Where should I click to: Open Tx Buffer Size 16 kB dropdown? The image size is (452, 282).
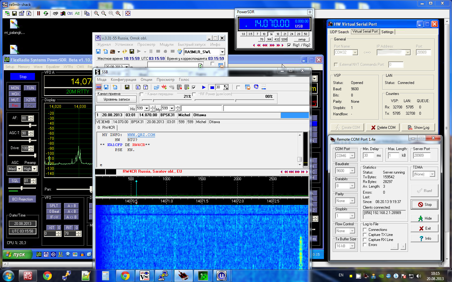tap(352, 246)
